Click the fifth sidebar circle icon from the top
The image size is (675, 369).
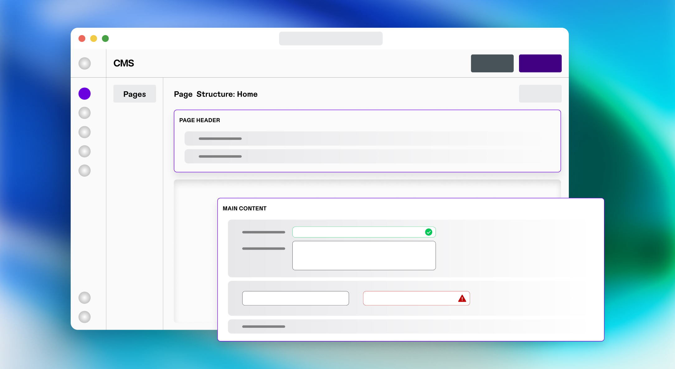click(84, 170)
